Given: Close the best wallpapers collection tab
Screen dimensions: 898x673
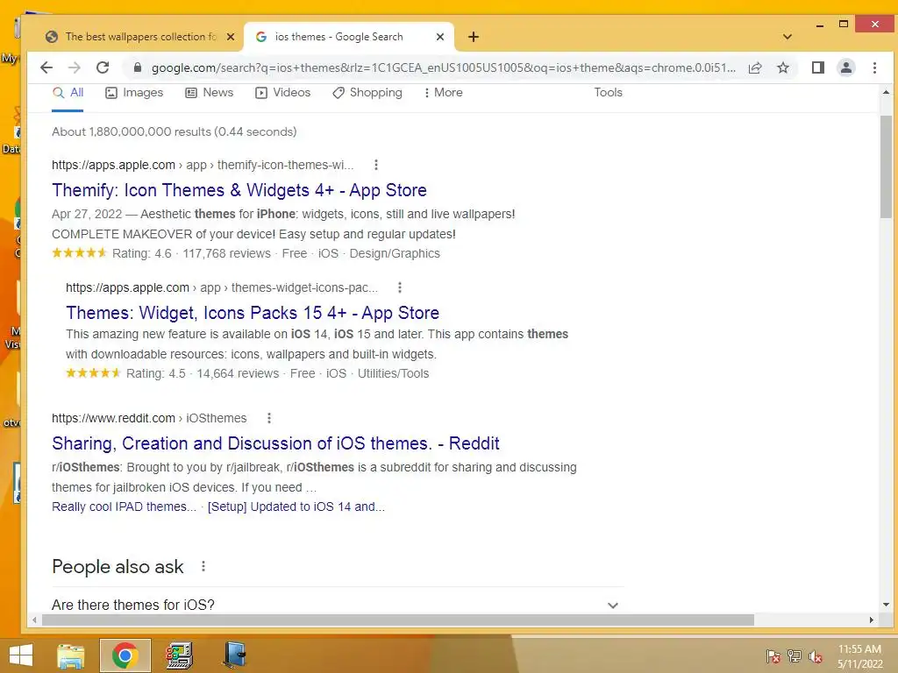Looking at the screenshot, I should coord(231,37).
